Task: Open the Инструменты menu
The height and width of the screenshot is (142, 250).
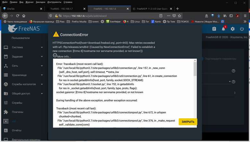Action: click(x=54, y=2)
